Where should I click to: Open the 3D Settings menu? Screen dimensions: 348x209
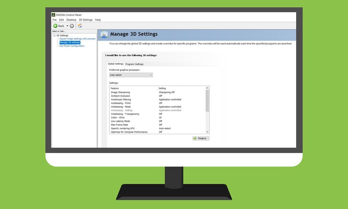(x=86, y=20)
